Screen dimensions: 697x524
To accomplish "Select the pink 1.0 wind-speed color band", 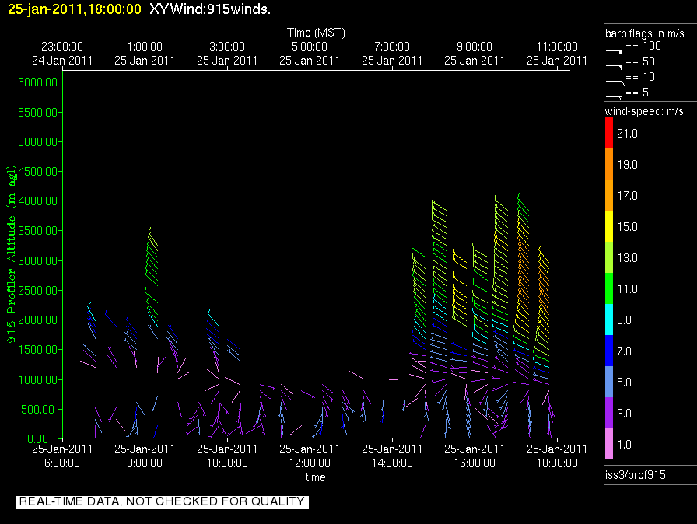I will (609, 445).
